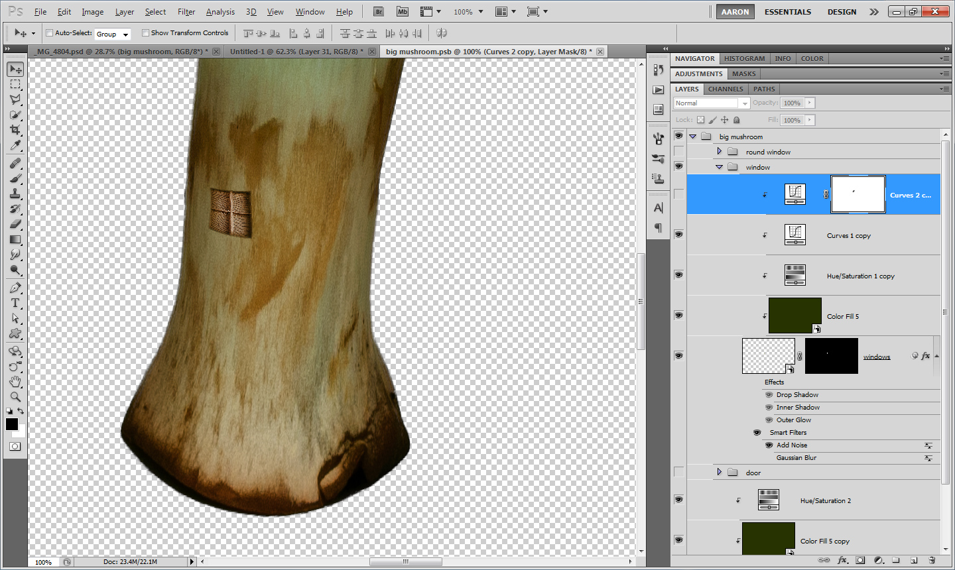
Task: Expand the door layer group
Action: pos(720,473)
